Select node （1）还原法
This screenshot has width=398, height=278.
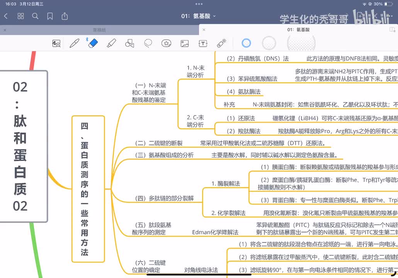coord(241,118)
